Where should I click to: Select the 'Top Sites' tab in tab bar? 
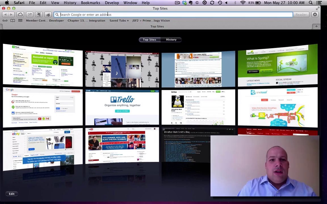click(x=157, y=26)
